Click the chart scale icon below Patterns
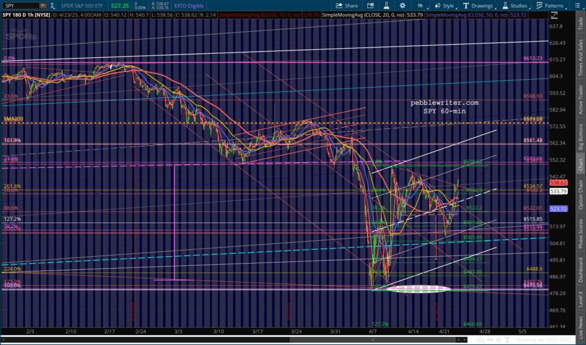The image size is (586, 345). (x=554, y=15)
